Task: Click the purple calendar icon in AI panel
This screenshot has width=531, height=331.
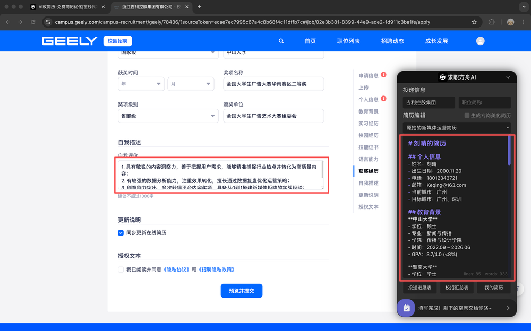Action: pos(406,308)
